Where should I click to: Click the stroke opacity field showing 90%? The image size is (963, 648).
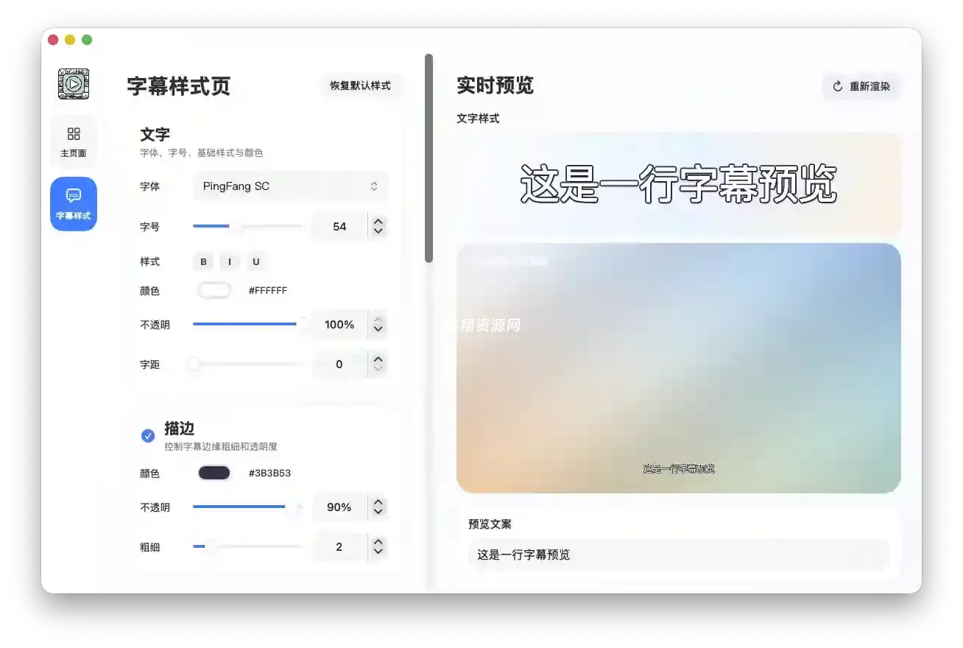coord(339,507)
